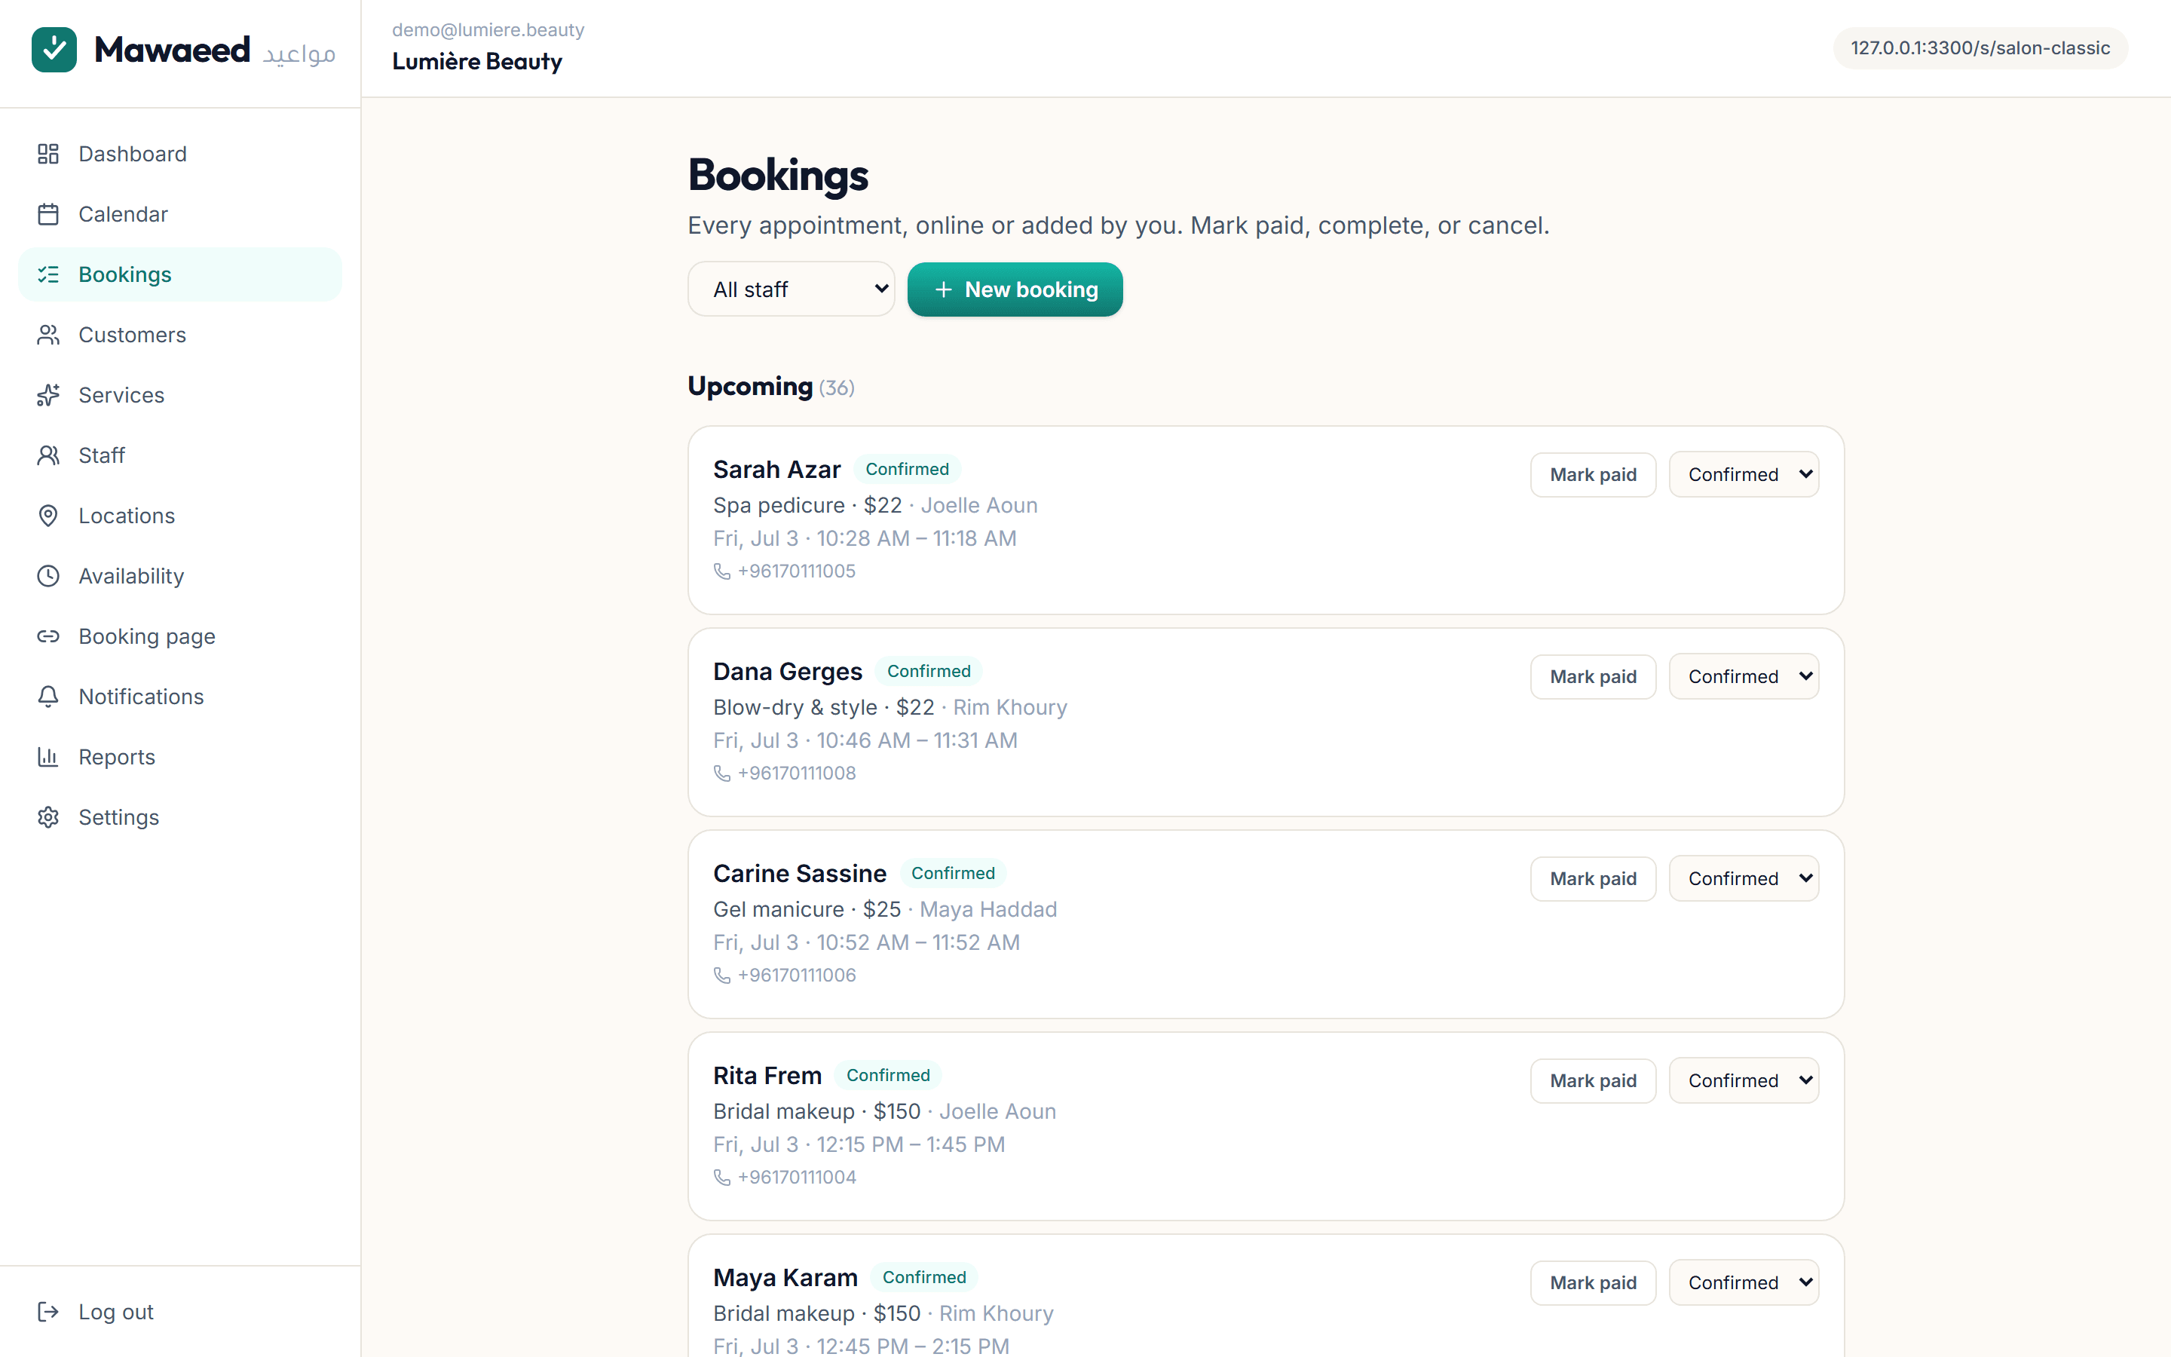Open status dropdown for Maya Karam
This screenshot has width=2171, height=1357.
pos(1743,1282)
